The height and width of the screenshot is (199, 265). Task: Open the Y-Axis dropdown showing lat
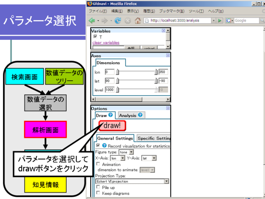point(149,158)
